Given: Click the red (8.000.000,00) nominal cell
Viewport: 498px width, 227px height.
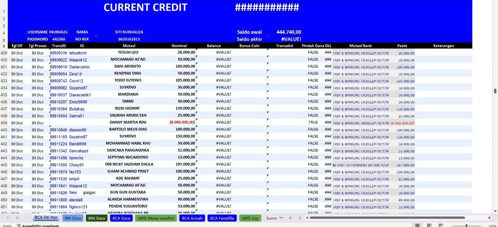Looking at the screenshot, I should point(182,123).
